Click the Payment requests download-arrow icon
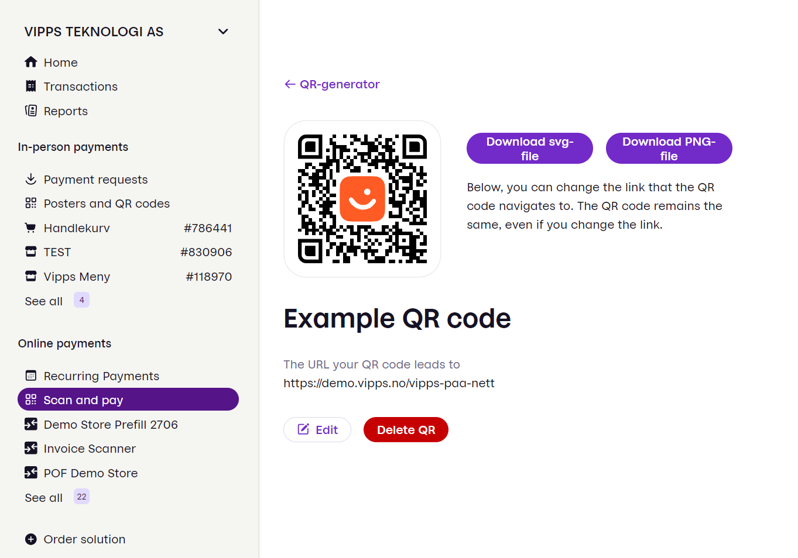 point(31,179)
